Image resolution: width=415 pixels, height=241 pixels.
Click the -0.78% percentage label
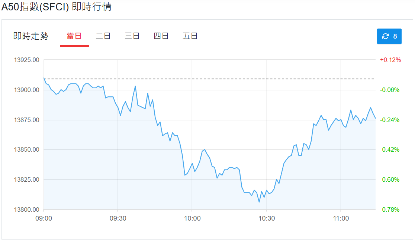pyautogui.click(x=390, y=209)
